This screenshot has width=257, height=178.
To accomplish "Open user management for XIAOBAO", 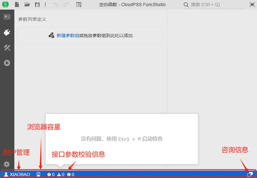I will (17, 174).
